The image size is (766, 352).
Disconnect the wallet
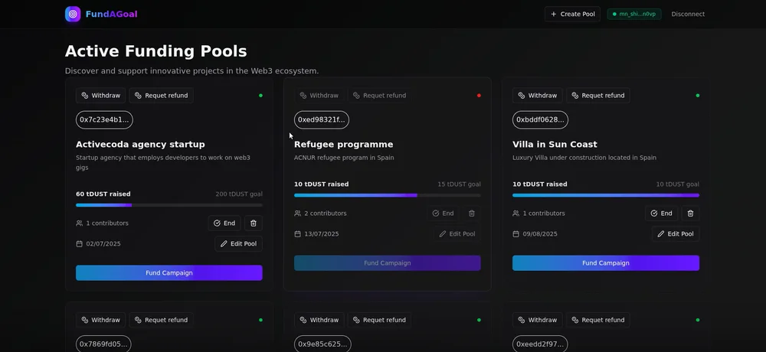(688, 15)
